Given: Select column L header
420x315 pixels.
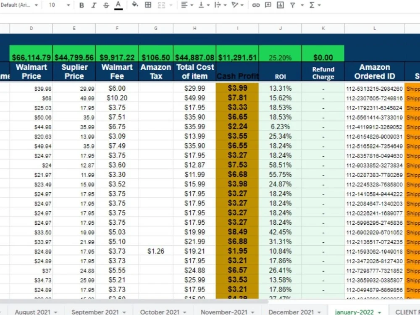Looking at the screenshot, I should 375,29.
